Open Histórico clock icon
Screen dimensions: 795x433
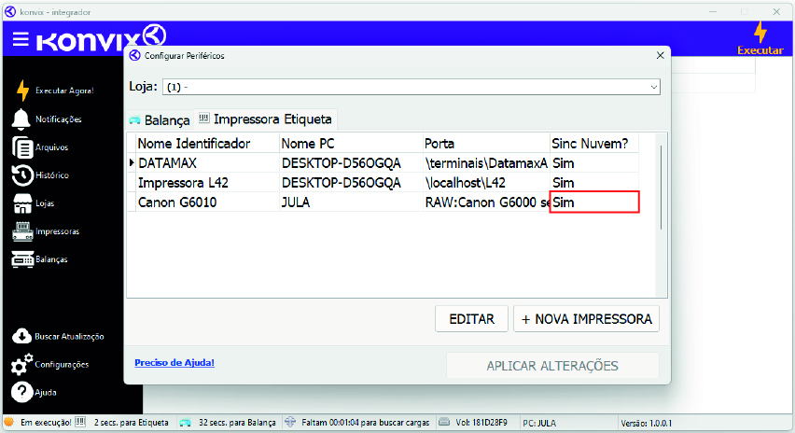click(x=21, y=175)
